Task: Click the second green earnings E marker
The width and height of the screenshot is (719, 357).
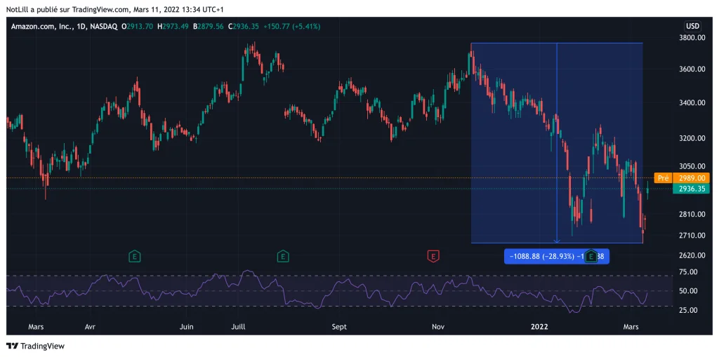Action: [283, 257]
